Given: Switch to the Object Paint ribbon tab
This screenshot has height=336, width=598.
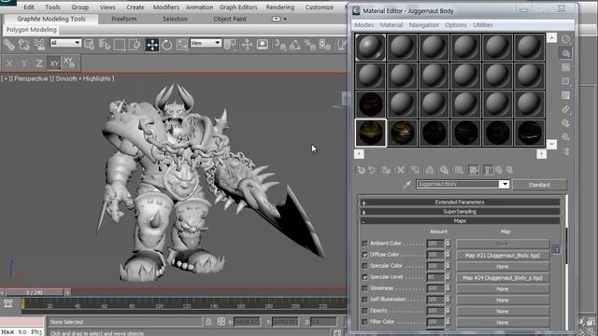Looking at the screenshot, I should 230,19.
